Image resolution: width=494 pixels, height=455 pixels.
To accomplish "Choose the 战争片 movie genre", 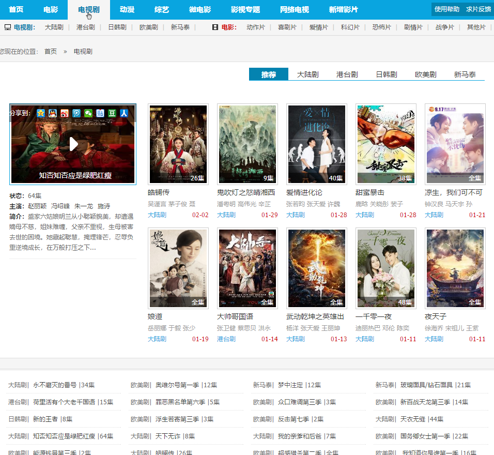I will pyautogui.click(x=445, y=27).
